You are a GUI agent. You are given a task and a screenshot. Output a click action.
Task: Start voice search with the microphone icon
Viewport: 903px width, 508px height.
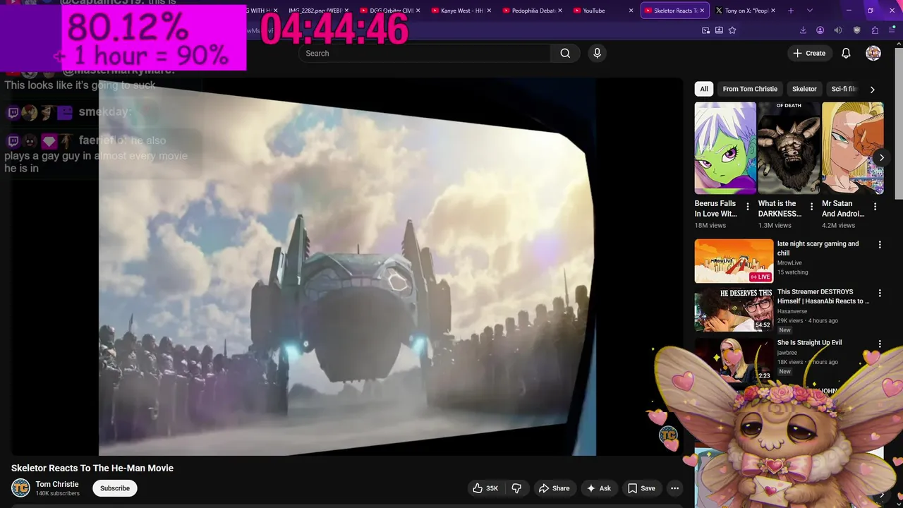click(598, 53)
